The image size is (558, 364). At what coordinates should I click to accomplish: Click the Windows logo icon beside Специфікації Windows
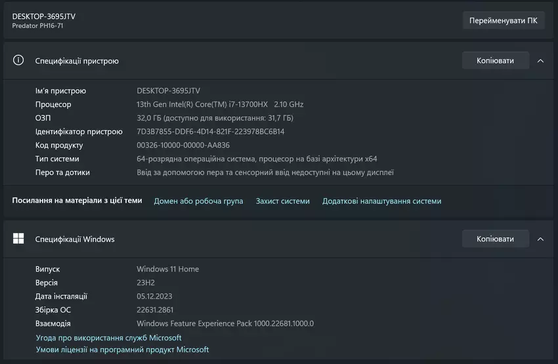click(x=18, y=239)
